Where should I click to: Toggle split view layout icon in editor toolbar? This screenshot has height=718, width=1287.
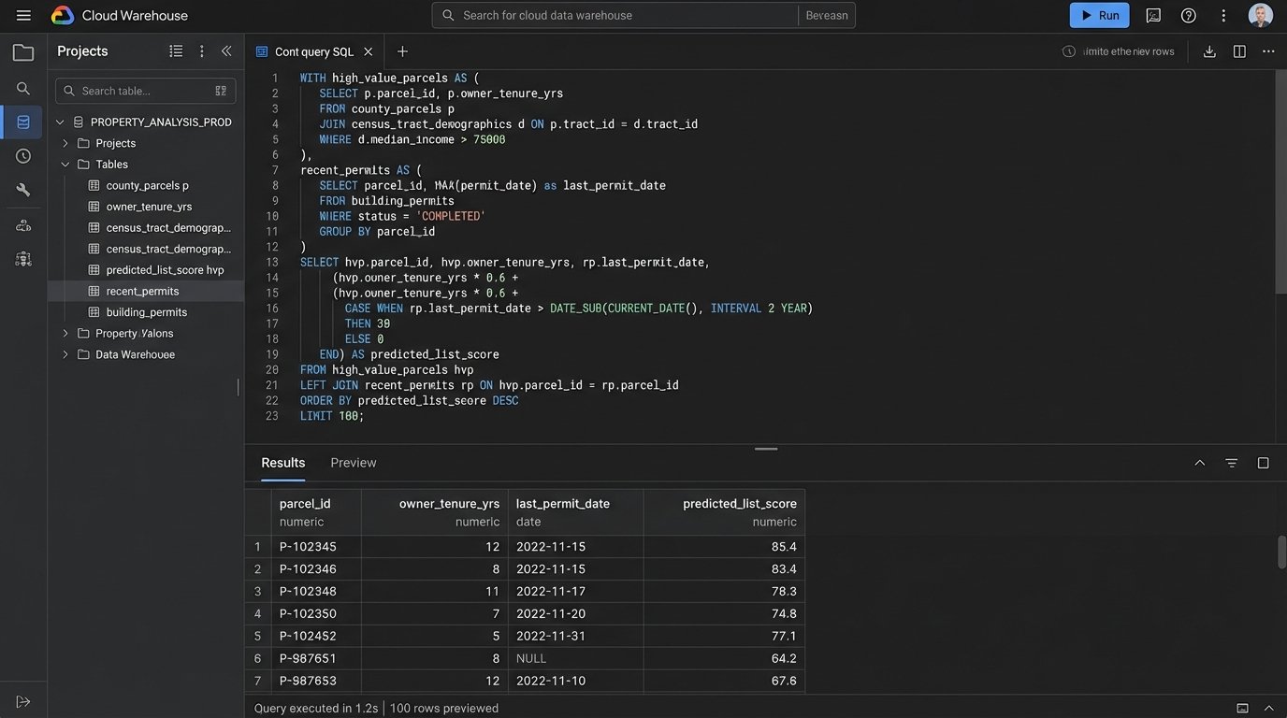pyautogui.click(x=1239, y=51)
